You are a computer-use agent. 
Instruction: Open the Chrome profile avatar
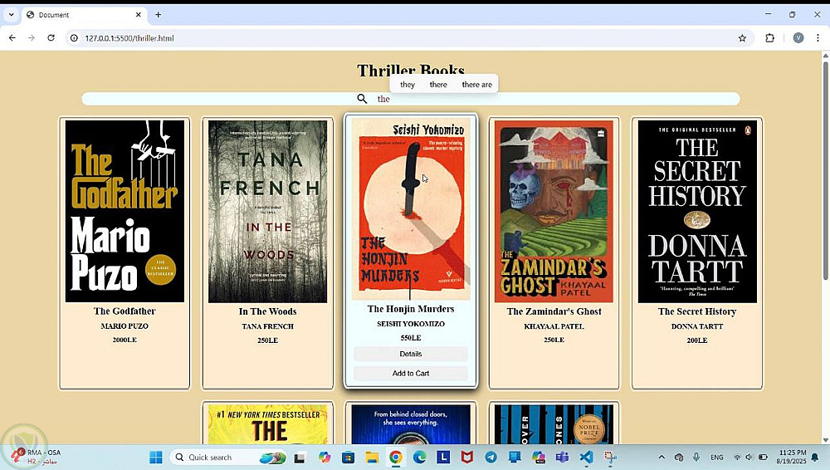pos(798,38)
